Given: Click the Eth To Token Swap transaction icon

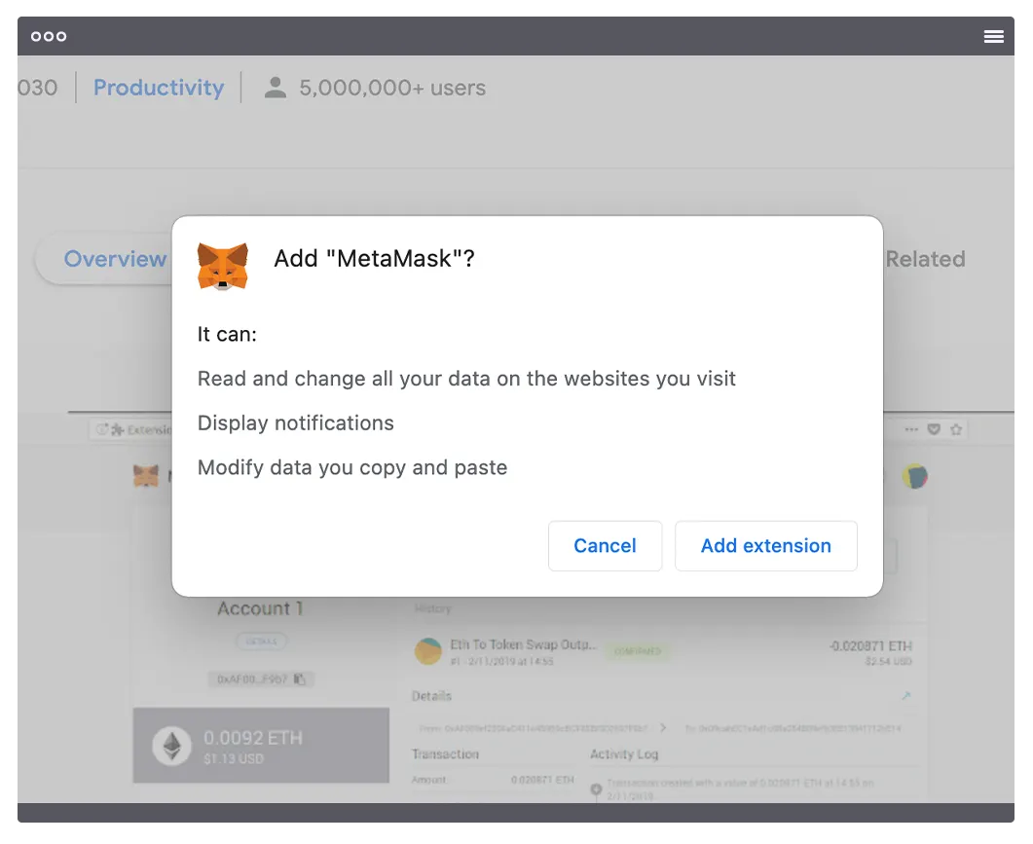Looking at the screenshot, I should click(x=427, y=651).
